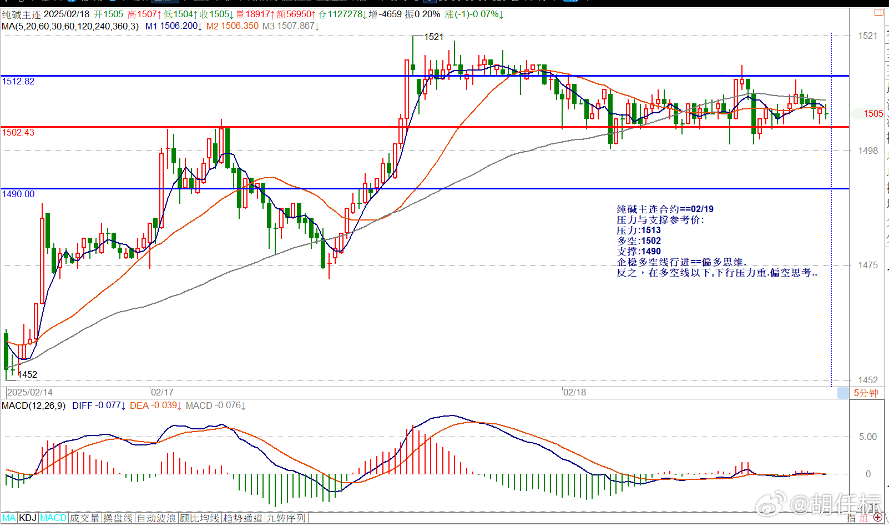Click the 纯碱主连 contract name
Image resolution: width=889 pixels, height=526 pixels.
(21, 14)
